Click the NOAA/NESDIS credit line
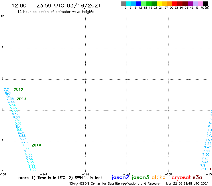 [115, 184]
